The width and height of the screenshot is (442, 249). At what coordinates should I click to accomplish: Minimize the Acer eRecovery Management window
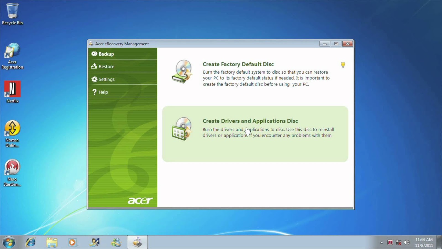click(325, 44)
